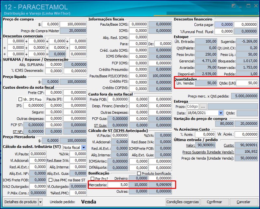This screenshot has height=209, width=260.
Task: Open Condições comerciais
Action: click(x=183, y=202)
